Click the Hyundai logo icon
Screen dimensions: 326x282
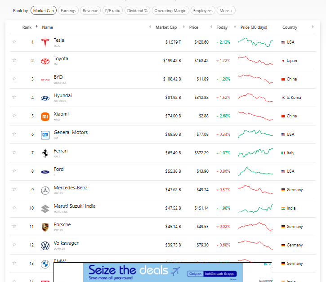tap(45, 98)
